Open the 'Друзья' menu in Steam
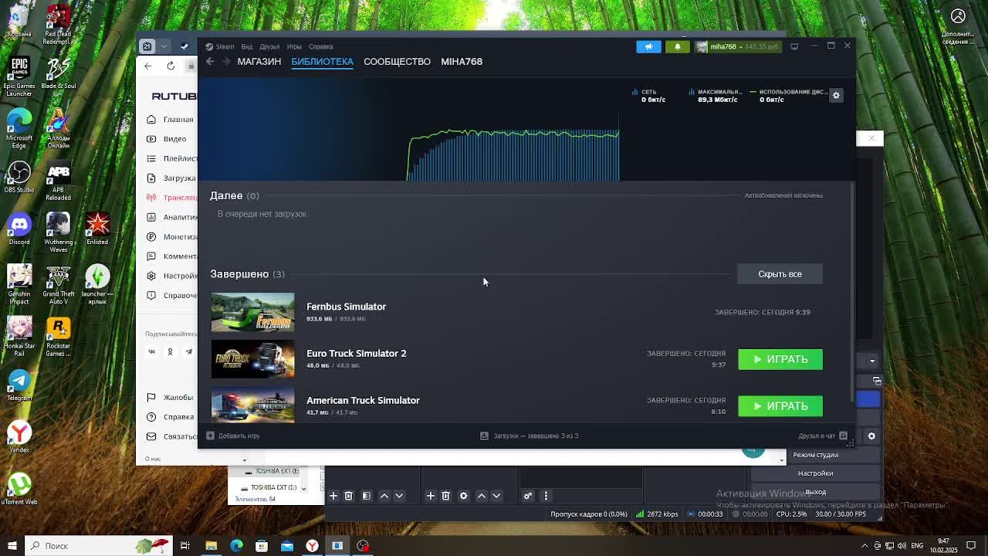988x556 pixels. click(269, 46)
